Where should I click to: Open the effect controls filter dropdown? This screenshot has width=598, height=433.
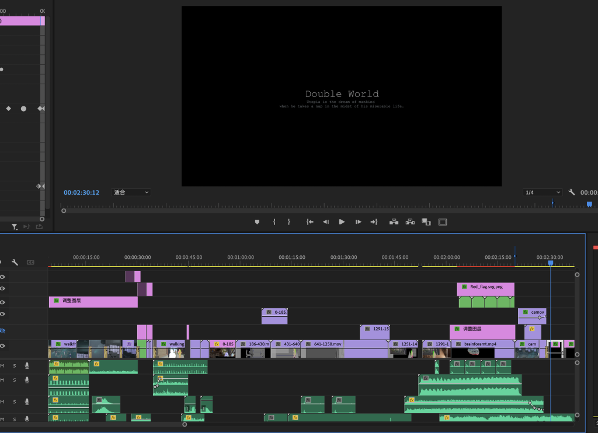tap(15, 227)
